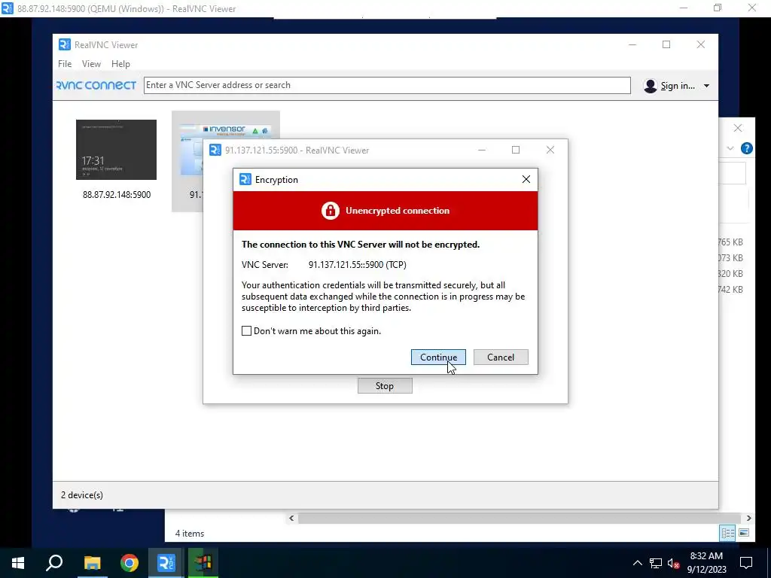Click the RVNC Connect logo
771x578 pixels.
(96, 85)
